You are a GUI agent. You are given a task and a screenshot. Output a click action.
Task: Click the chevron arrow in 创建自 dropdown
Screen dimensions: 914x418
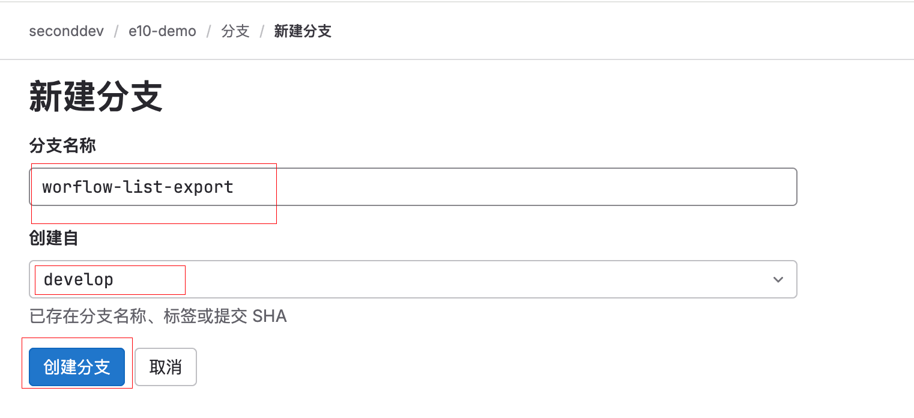778,279
